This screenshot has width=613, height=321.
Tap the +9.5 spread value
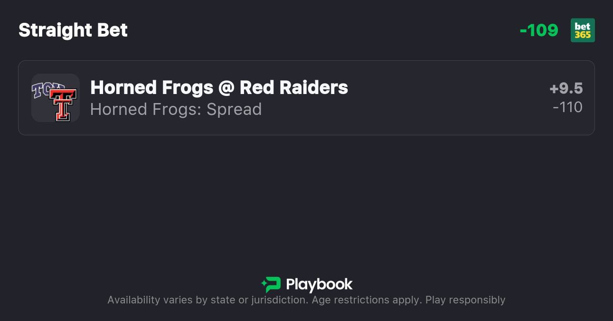click(x=566, y=88)
